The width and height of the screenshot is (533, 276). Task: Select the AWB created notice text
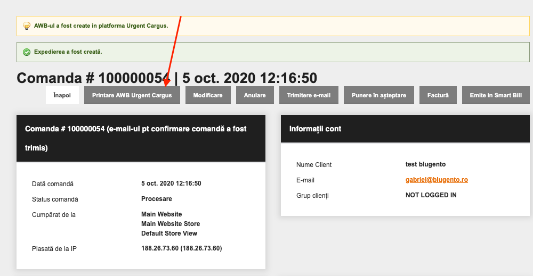pyautogui.click(x=101, y=26)
